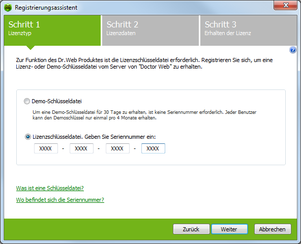
Task: Click the Zurück button
Action: tap(191, 229)
